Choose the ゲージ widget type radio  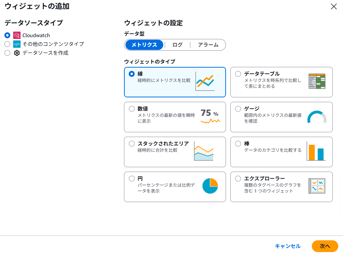click(x=238, y=109)
